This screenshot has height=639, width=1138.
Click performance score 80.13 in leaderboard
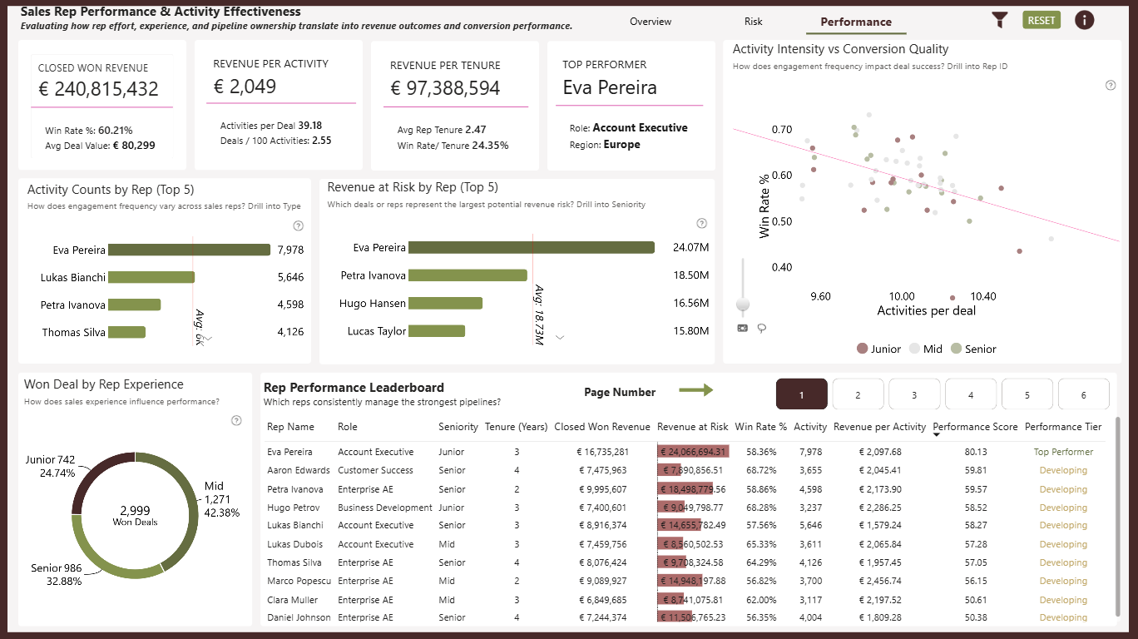(x=976, y=452)
